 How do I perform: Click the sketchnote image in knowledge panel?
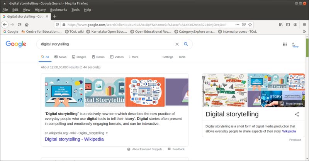coord(225,90)
